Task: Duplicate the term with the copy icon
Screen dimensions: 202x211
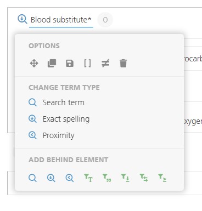Action: click(x=52, y=64)
